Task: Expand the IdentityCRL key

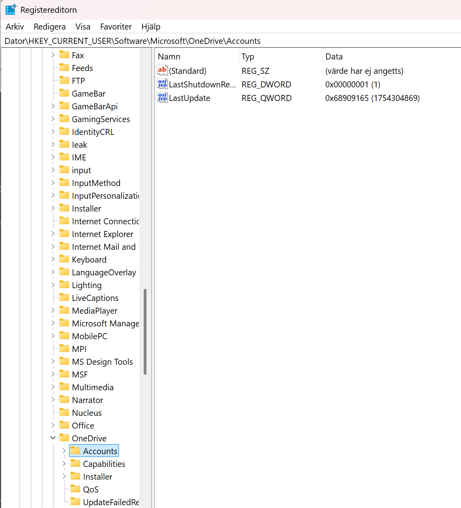Action: pyautogui.click(x=53, y=131)
